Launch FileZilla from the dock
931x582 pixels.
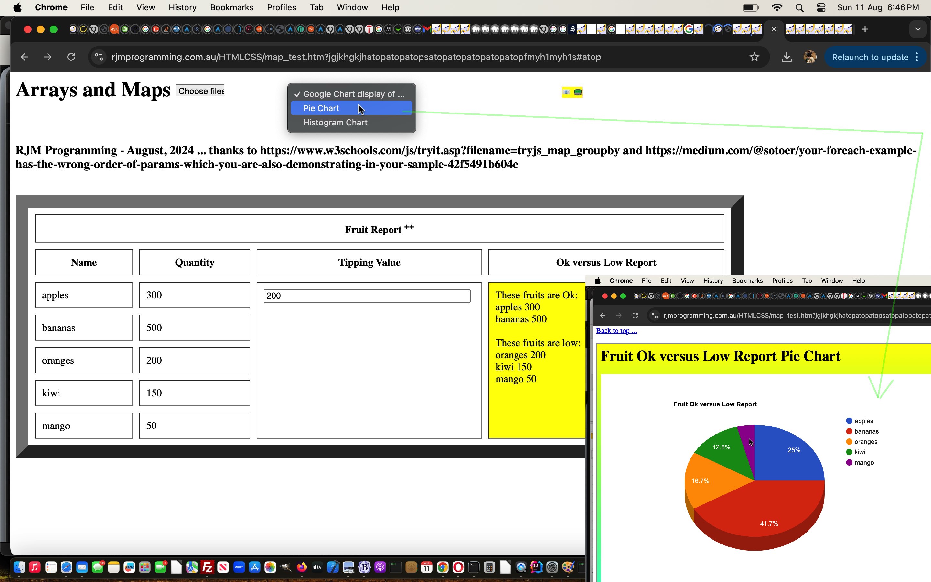click(x=207, y=567)
